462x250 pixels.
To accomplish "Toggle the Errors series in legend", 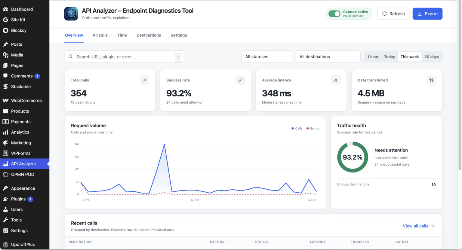I will click(x=313, y=128).
